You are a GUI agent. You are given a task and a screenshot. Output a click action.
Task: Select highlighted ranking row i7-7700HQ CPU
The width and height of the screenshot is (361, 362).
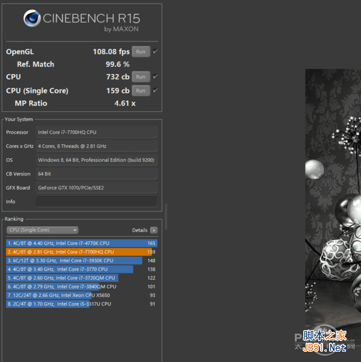coord(82,252)
